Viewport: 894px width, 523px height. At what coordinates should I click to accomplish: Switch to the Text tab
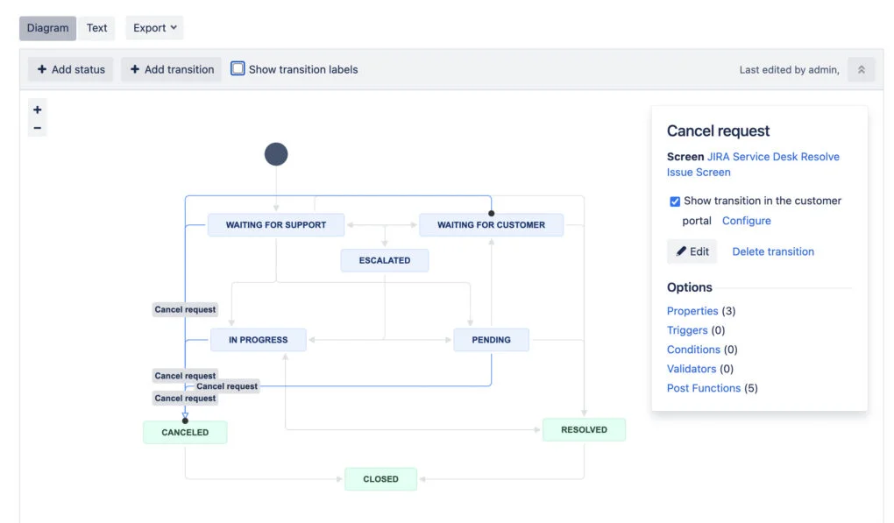click(96, 28)
